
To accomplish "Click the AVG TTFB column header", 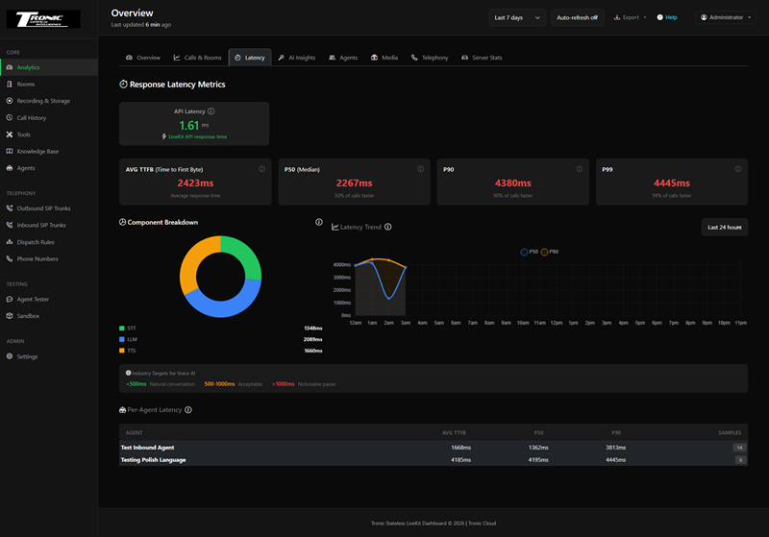I will [x=454, y=432].
